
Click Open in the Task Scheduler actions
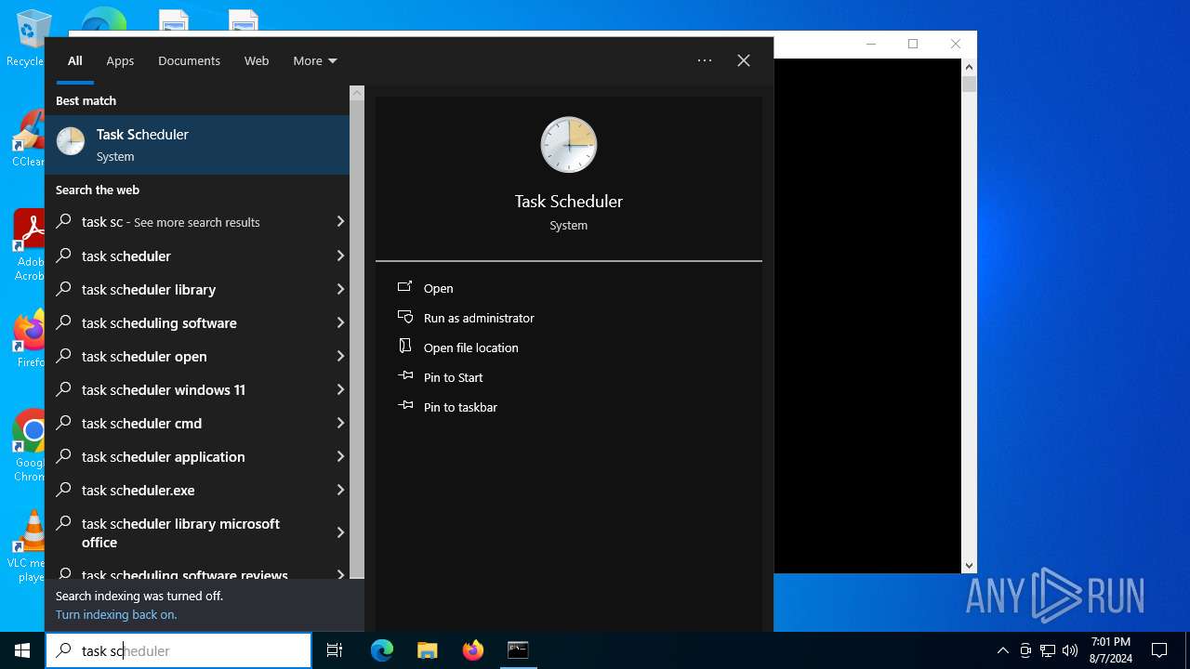coord(438,288)
